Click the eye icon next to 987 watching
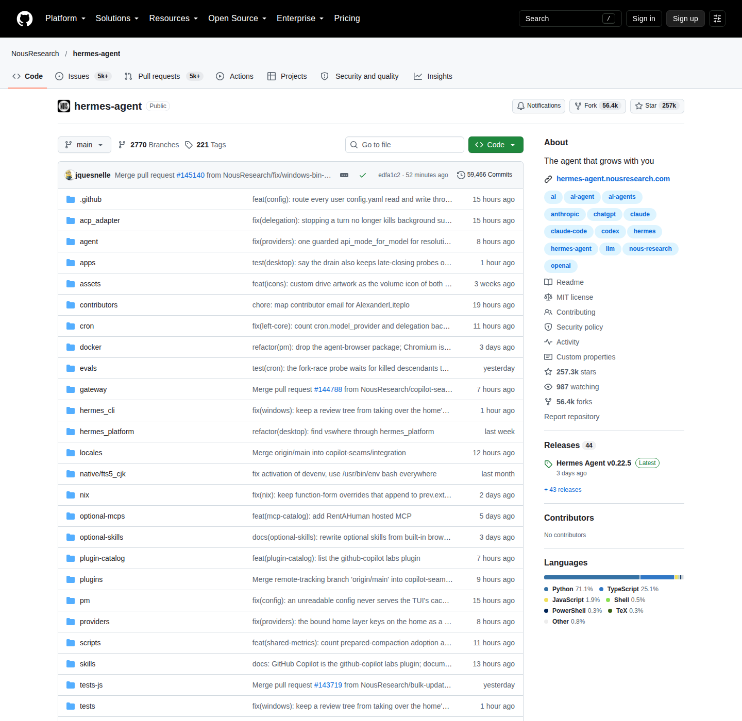Image resolution: width=742 pixels, height=721 pixels. click(x=548, y=387)
